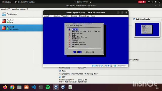Open Spotify from the dock
162x91 pixels.
coord(48,87)
